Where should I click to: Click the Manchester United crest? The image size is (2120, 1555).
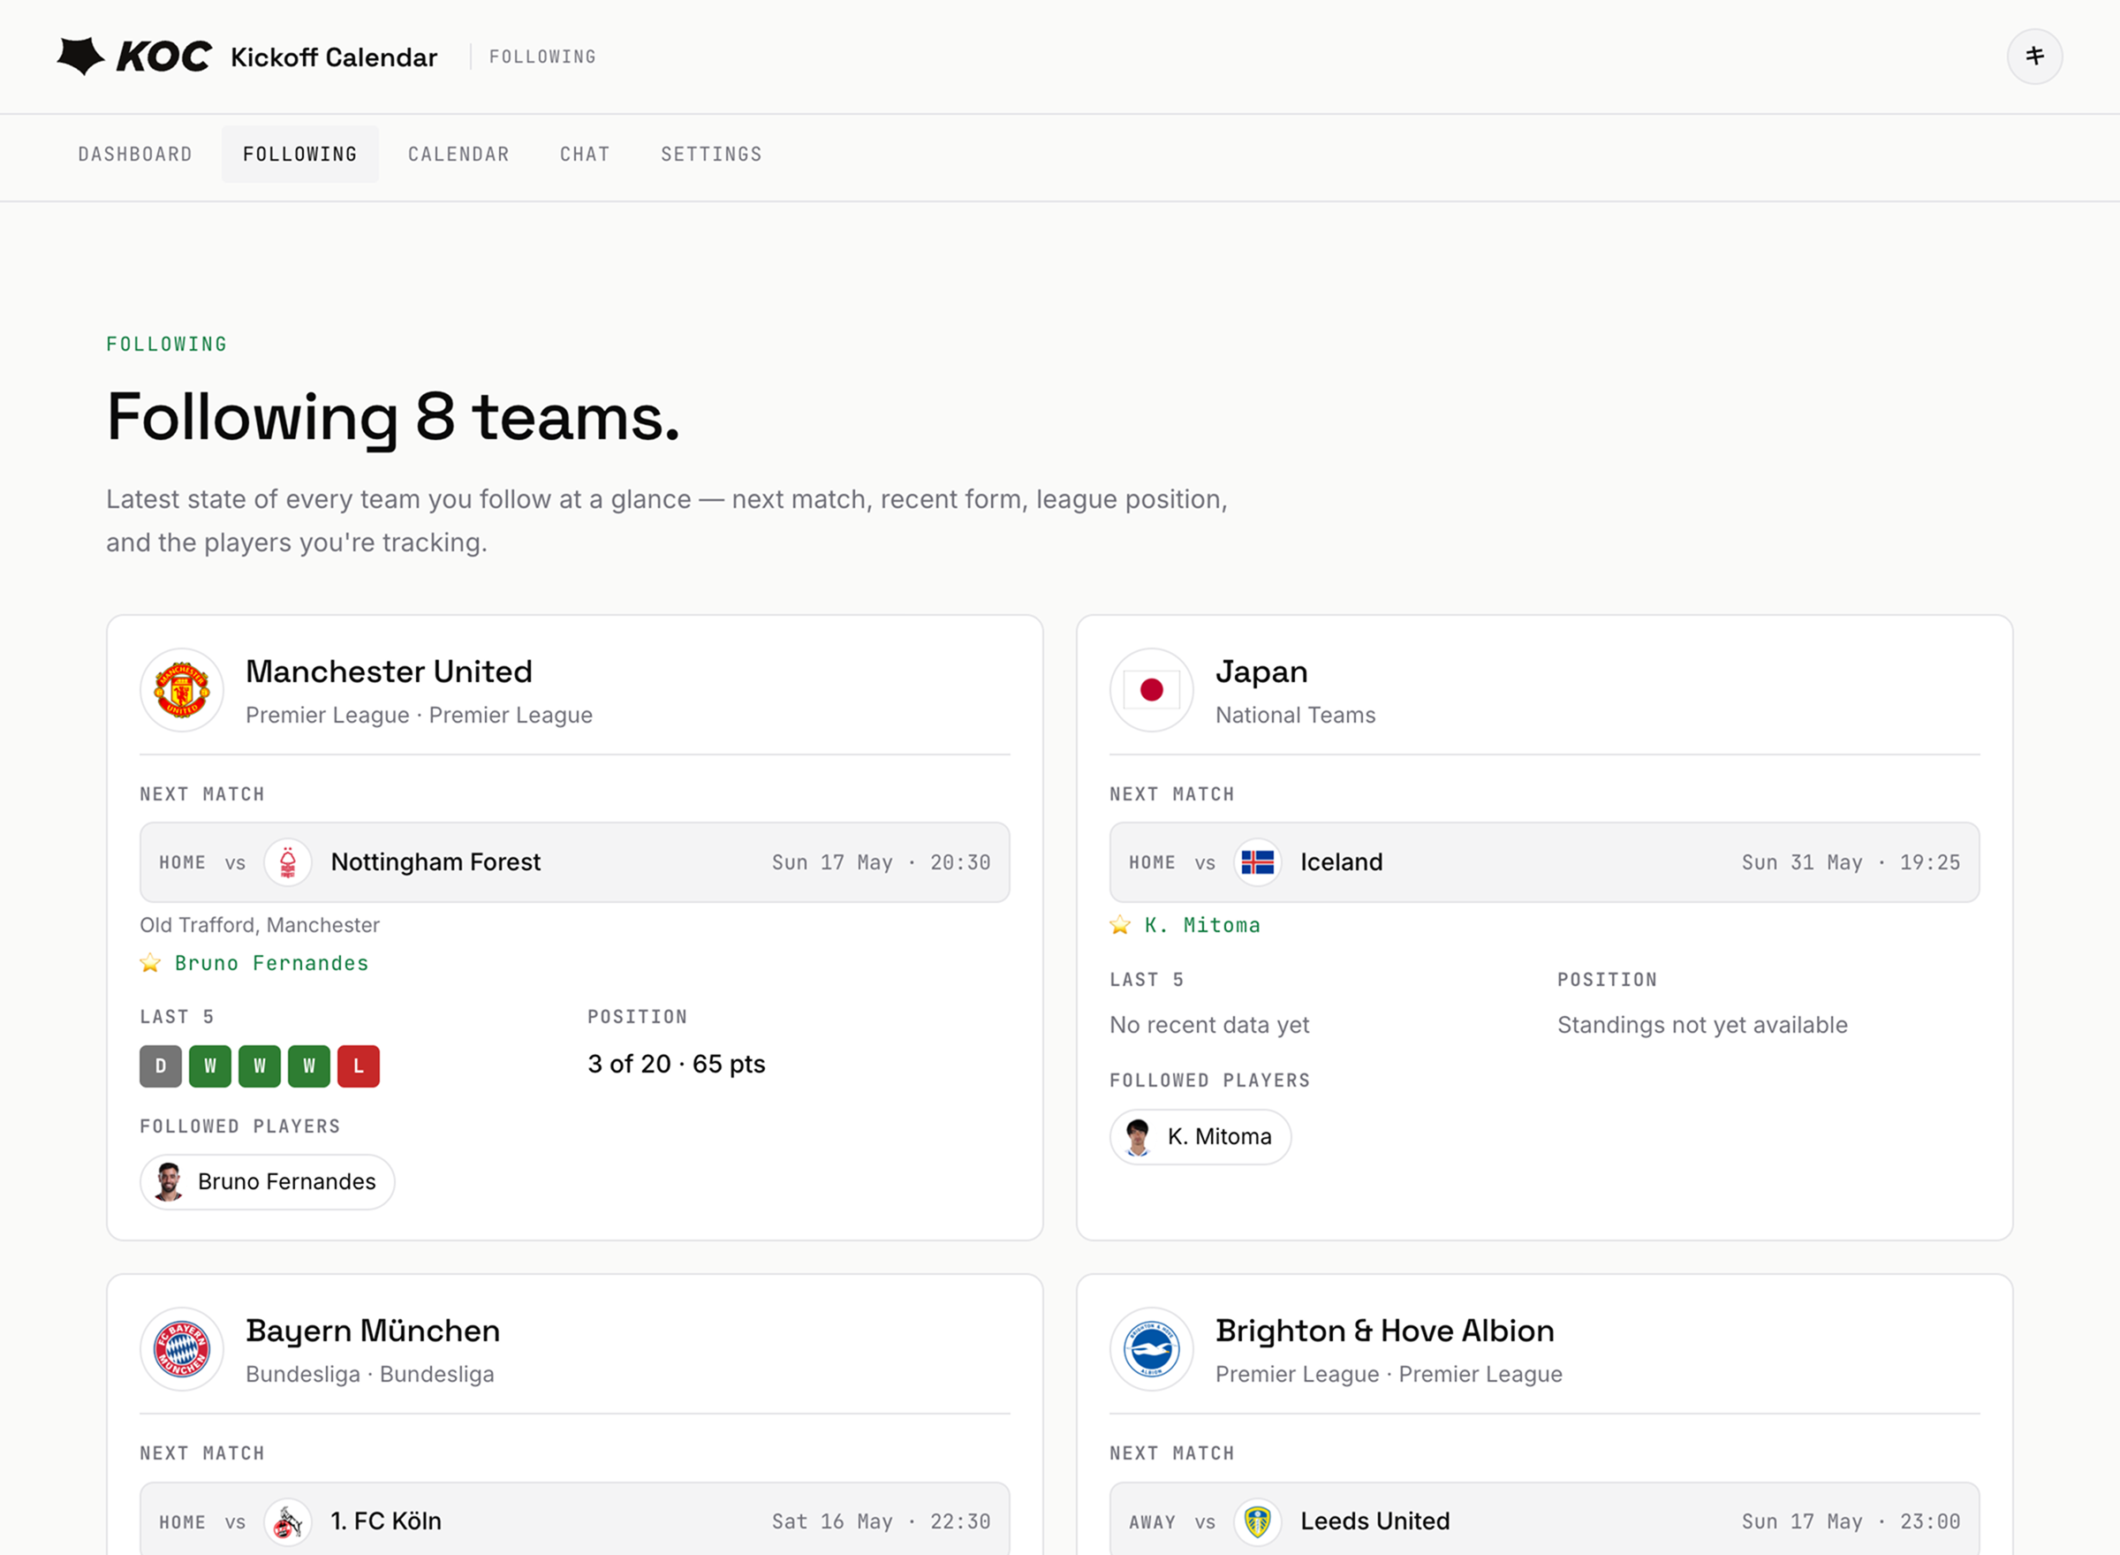[182, 690]
